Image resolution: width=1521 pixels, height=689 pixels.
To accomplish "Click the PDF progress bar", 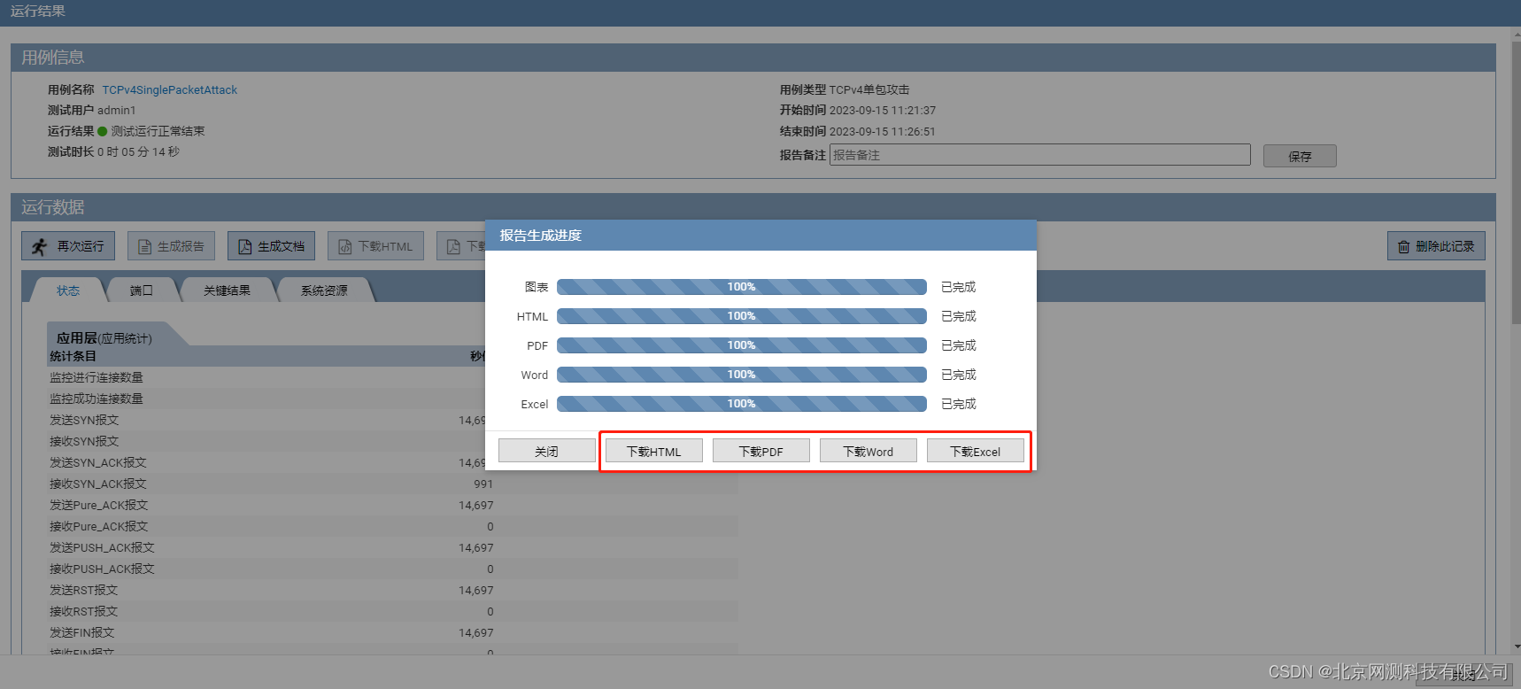I will [741, 345].
